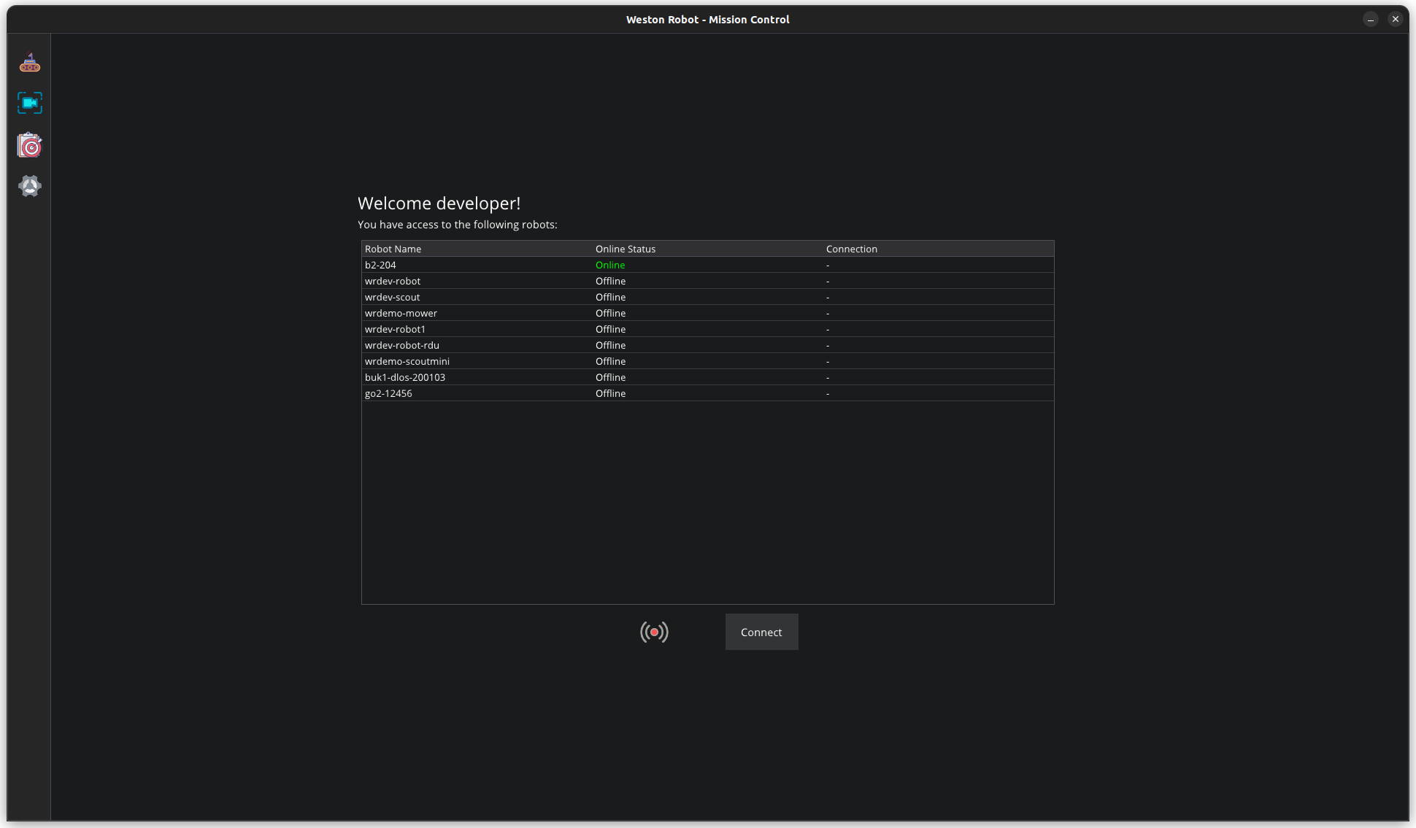The height and width of the screenshot is (828, 1416).
Task: Select the wrdev-robot1 row
Action: (707, 329)
